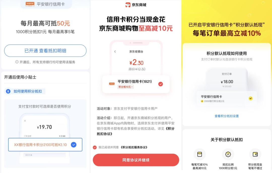Open the 《积分抵扣服务协议》 link

(x=134, y=147)
